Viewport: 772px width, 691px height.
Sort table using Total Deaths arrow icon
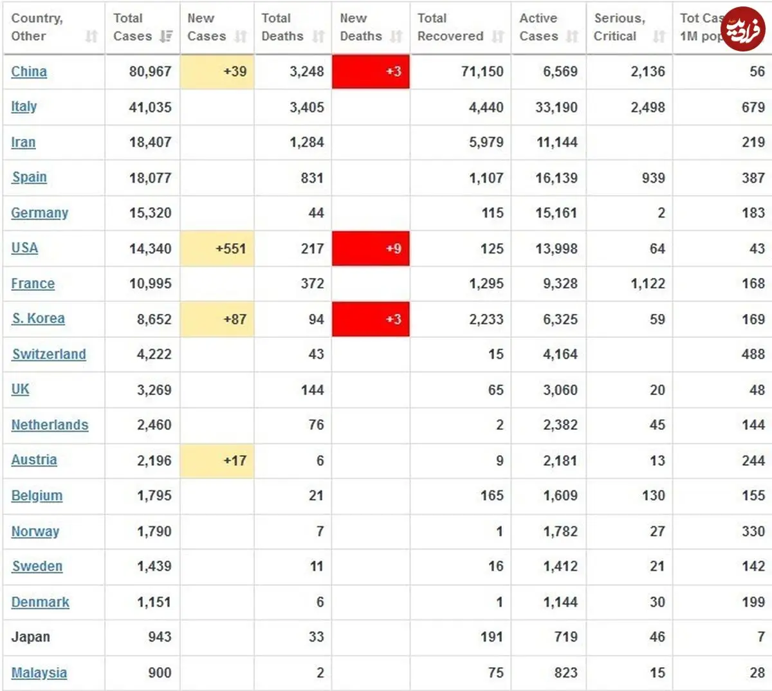click(318, 37)
